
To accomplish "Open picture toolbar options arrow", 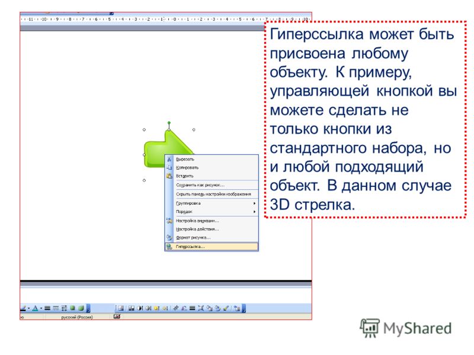I will point(244,308).
